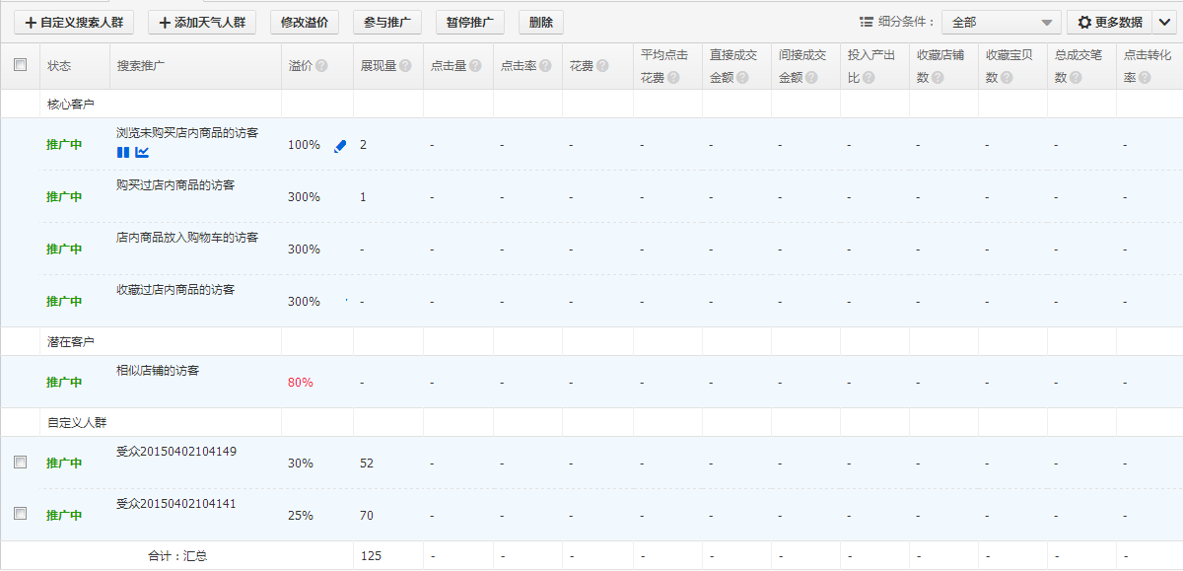Click 自定义搜索人群 add button
Image resolution: width=1183 pixels, height=571 pixels.
[x=73, y=22]
